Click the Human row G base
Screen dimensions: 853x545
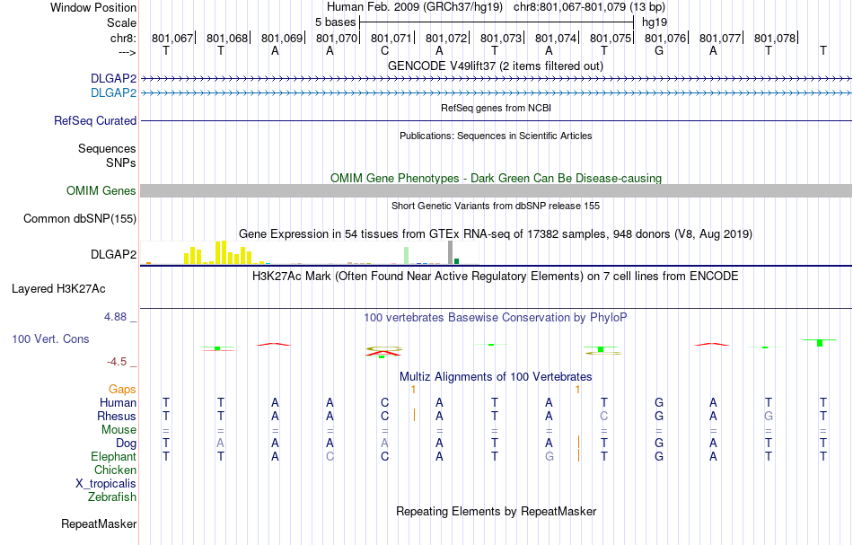[x=659, y=403]
